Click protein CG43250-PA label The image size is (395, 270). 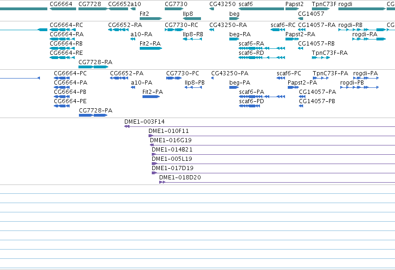coord(230,73)
